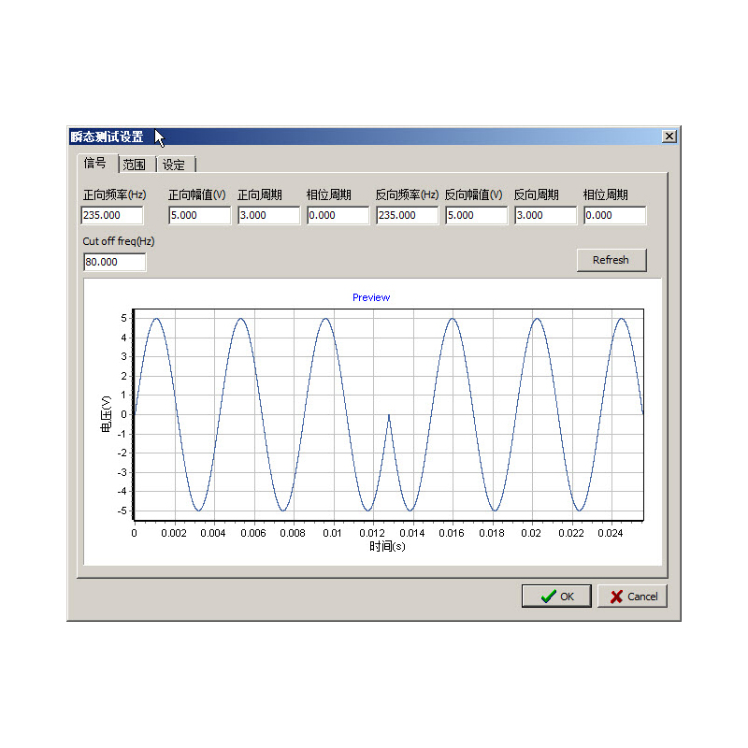Confirm settings with the OK button
This screenshot has width=748, height=748.
pyautogui.click(x=556, y=597)
